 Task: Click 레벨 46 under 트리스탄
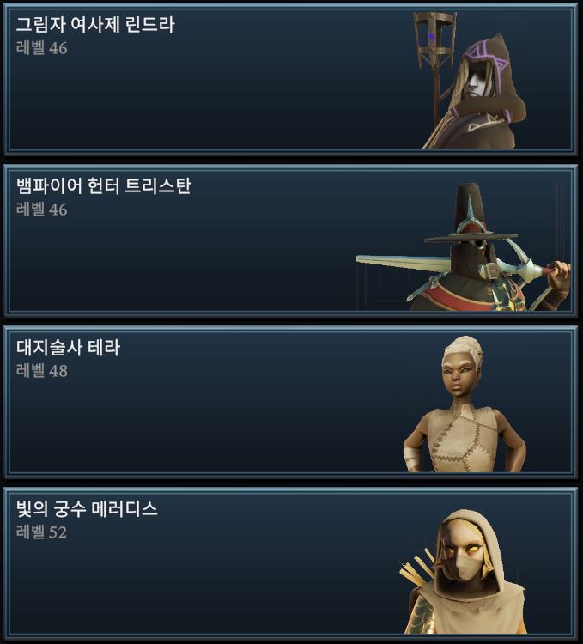[41, 210]
